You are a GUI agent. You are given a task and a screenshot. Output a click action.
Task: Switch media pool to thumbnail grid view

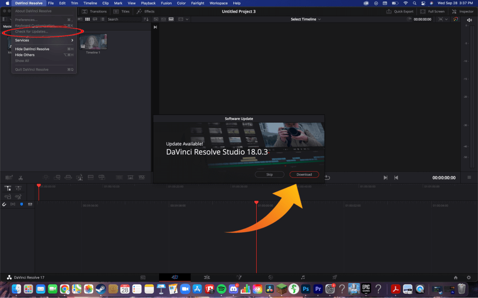tap(87, 19)
